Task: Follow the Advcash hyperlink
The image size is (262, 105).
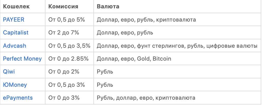Action: [x=14, y=46]
